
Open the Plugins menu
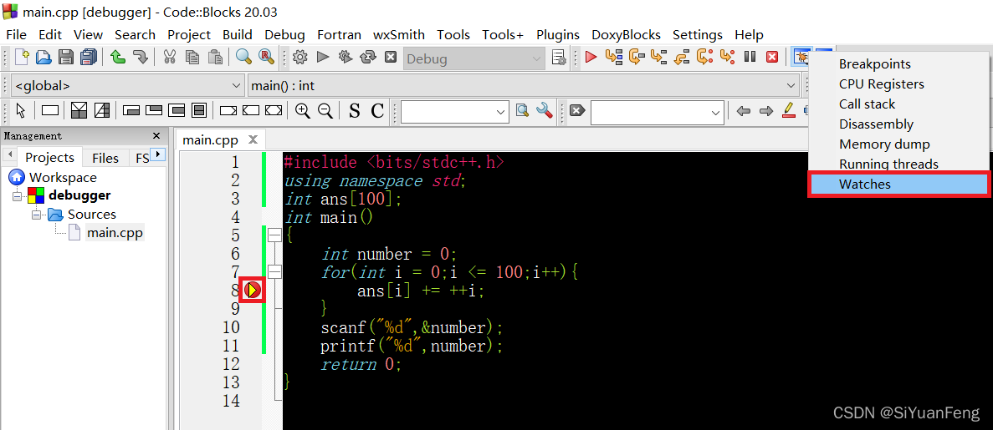click(x=557, y=35)
